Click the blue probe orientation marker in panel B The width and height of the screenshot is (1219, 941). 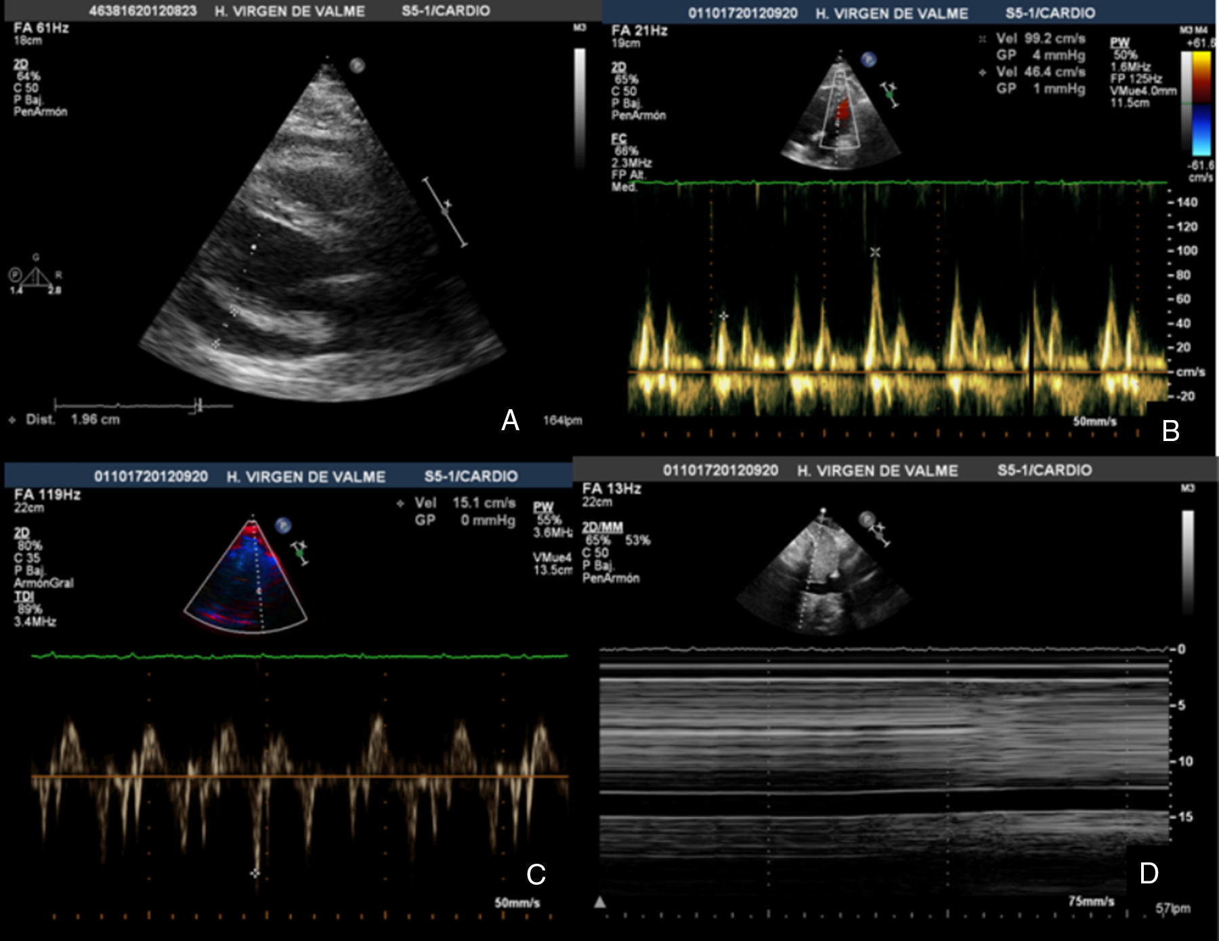click(868, 60)
